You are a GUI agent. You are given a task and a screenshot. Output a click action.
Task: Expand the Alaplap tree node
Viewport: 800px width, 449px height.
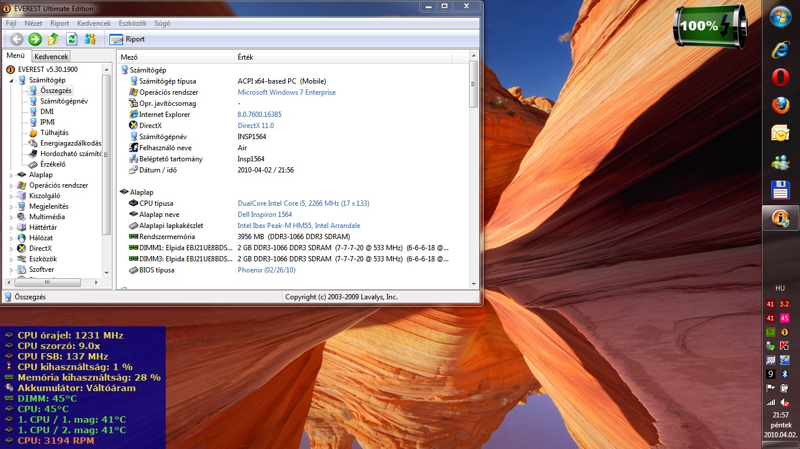(x=12, y=175)
